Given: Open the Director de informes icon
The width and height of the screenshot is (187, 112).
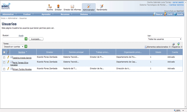Looking at the screenshot, I should (x=72, y=6).
